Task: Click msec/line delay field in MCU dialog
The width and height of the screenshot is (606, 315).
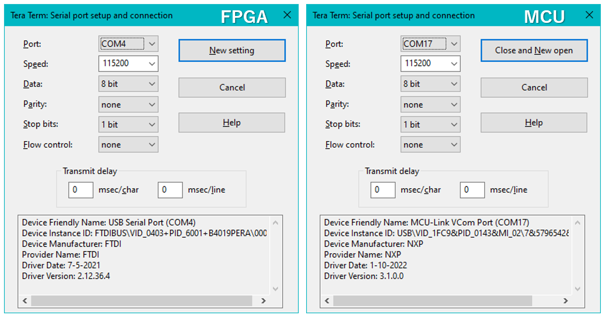Action: point(472,190)
